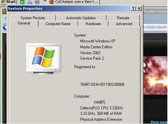Click the Registered to: label
The width and height of the screenshot is (168, 124).
pos(85,67)
